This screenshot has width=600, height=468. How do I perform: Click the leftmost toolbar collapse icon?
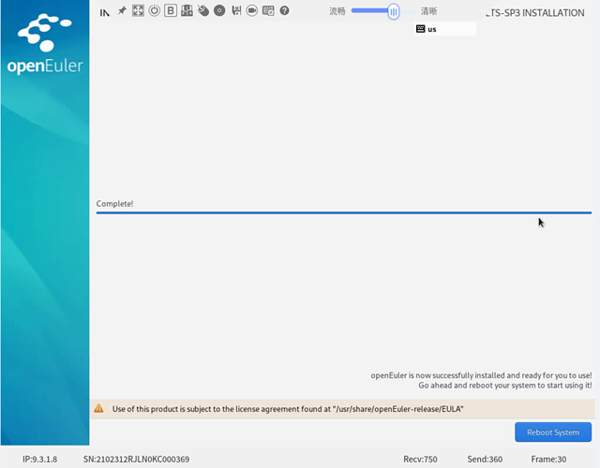click(105, 11)
